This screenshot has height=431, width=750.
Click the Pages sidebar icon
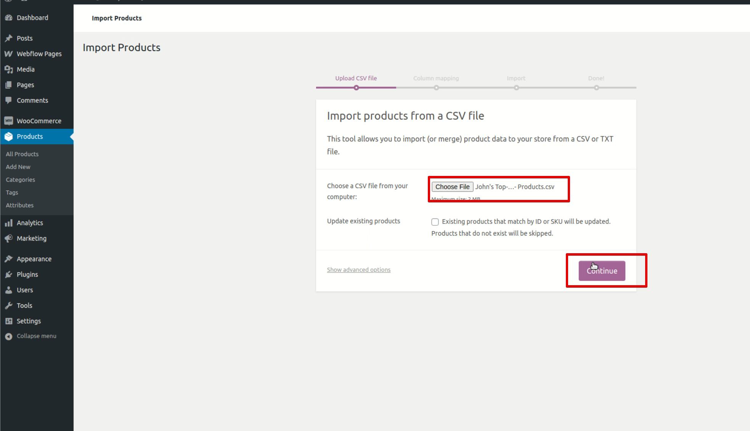point(8,85)
